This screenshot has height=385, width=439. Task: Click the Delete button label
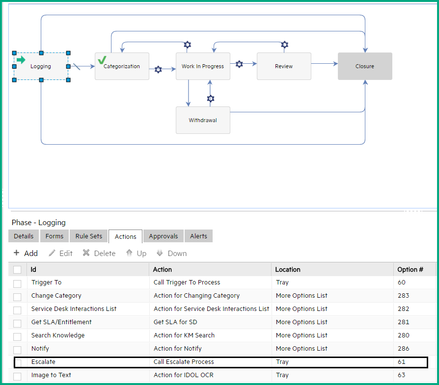[105, 253]
